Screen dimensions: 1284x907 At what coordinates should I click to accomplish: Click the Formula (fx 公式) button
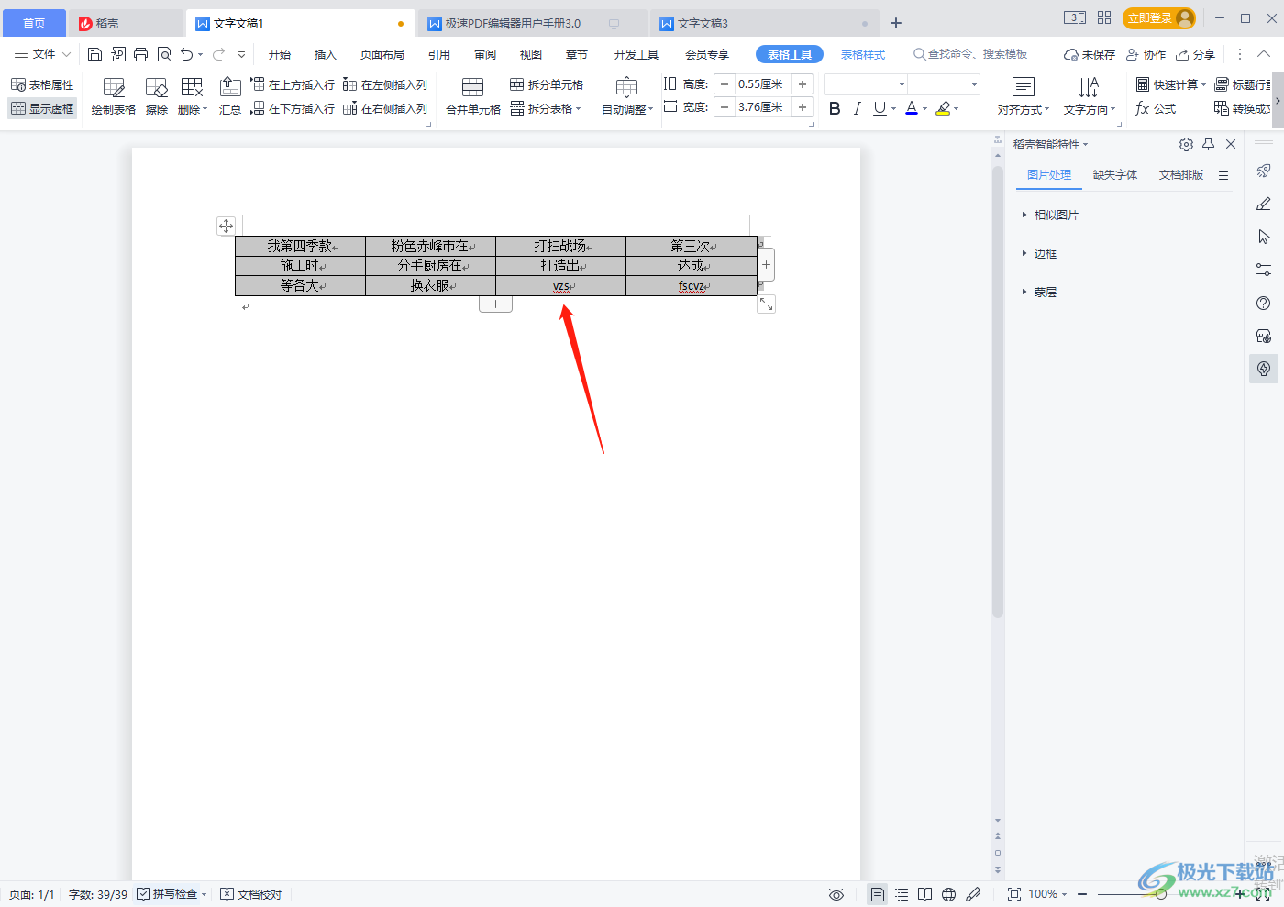[x=1156, y=108]
